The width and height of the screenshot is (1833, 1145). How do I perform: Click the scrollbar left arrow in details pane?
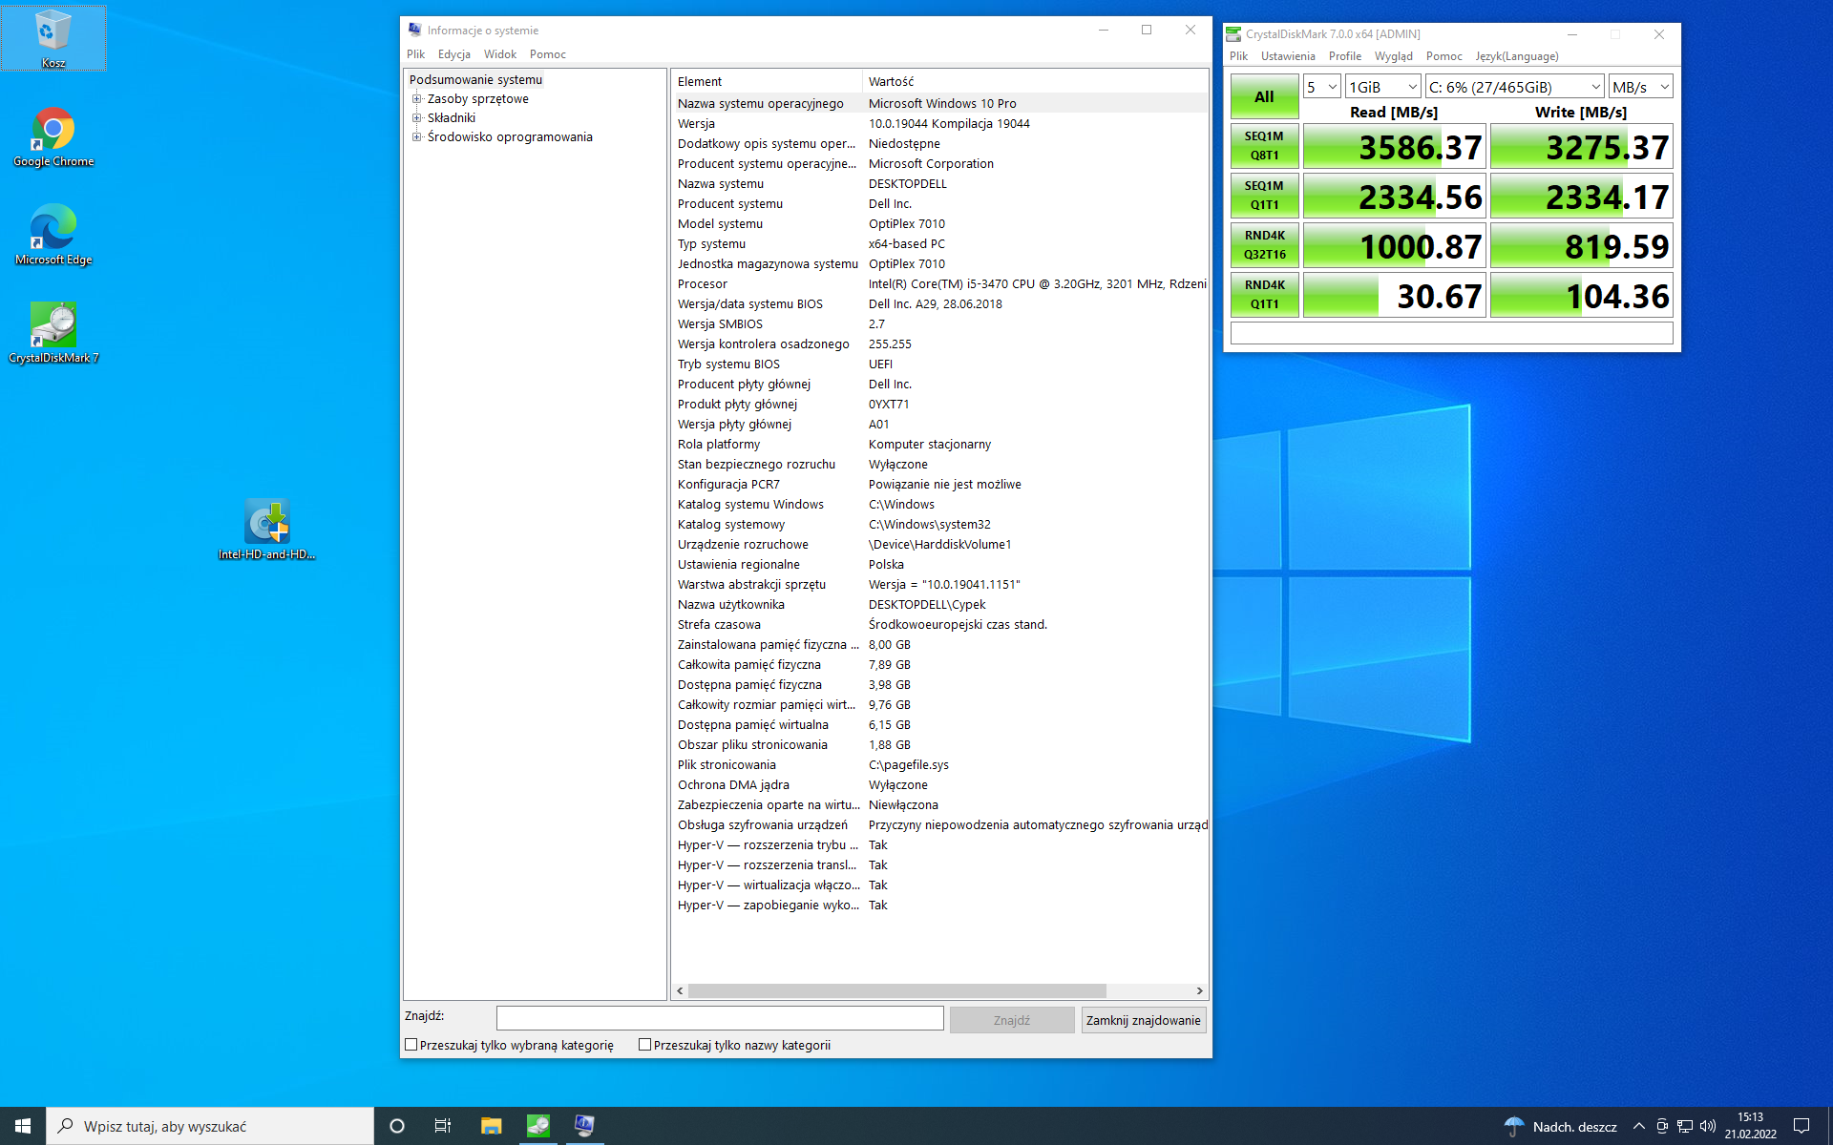coord(680,991)
